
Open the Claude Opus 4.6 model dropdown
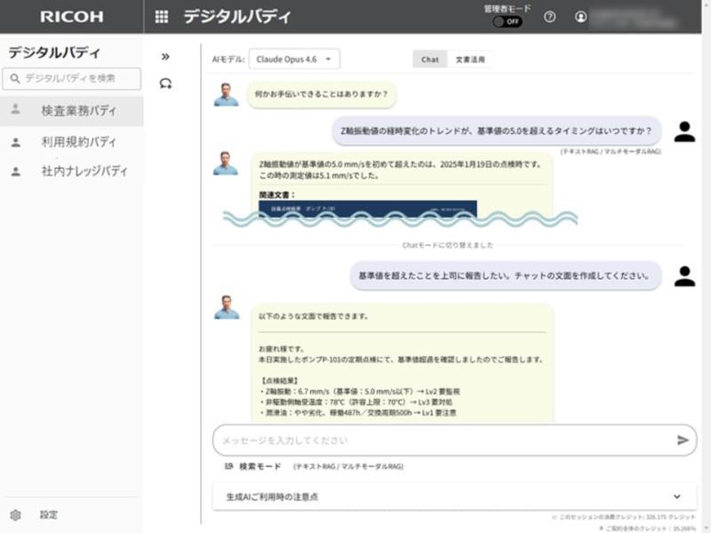pyautogui.click(x=294, y=60)
